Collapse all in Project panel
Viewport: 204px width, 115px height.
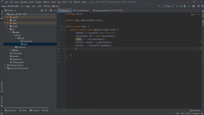point(46,11)
